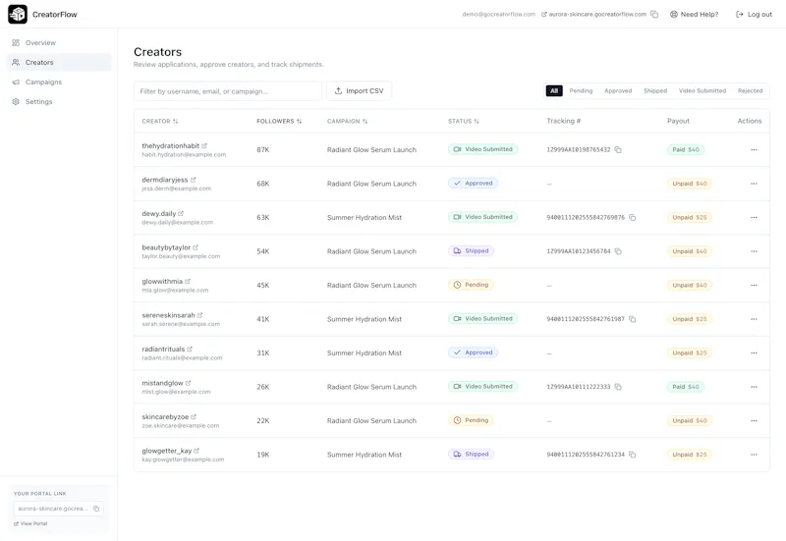Open actions menu for radiantrituals row
Image resolution: width=786 pixels, height=541 pixels.
click(x=754, y=353)
